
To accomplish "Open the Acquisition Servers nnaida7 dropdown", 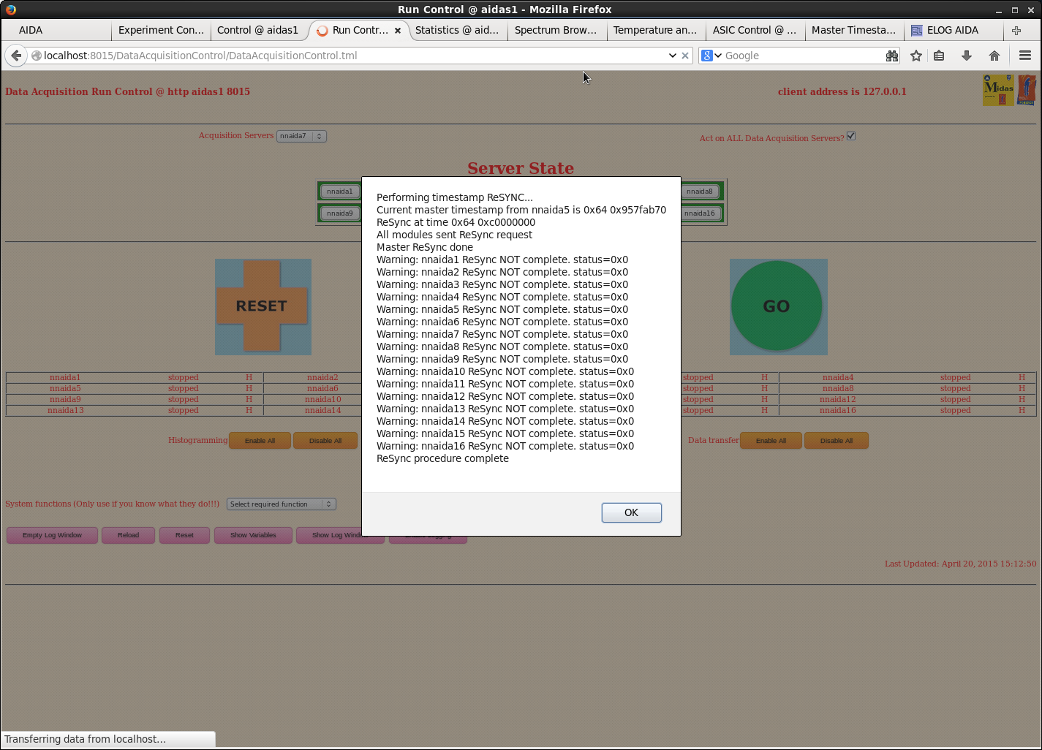I will tap(301, 136).
